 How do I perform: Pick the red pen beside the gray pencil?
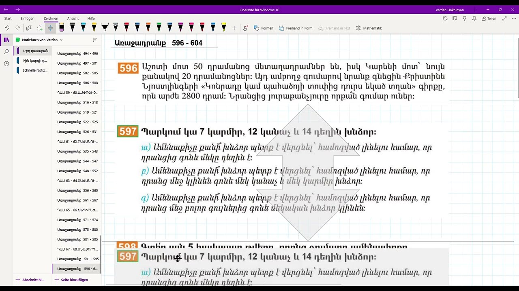click(127, 27)
